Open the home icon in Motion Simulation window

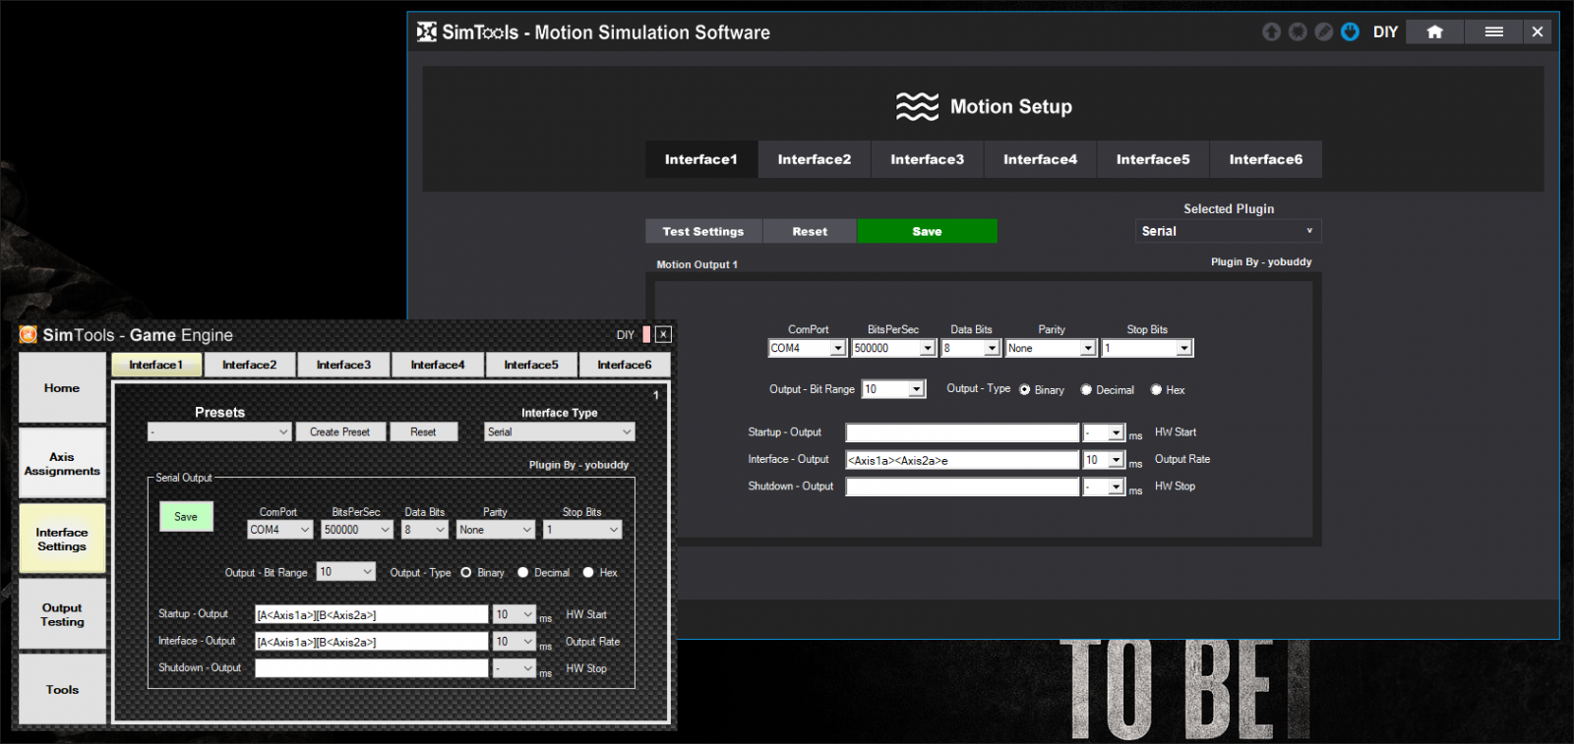point(1434,32)
